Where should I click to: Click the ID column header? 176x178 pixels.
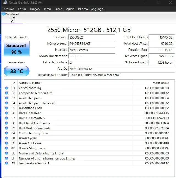[x=13, y=83]
